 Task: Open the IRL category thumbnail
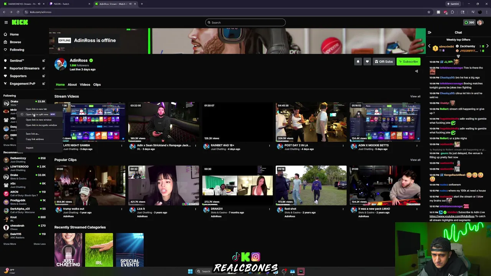tap(99, 250)
